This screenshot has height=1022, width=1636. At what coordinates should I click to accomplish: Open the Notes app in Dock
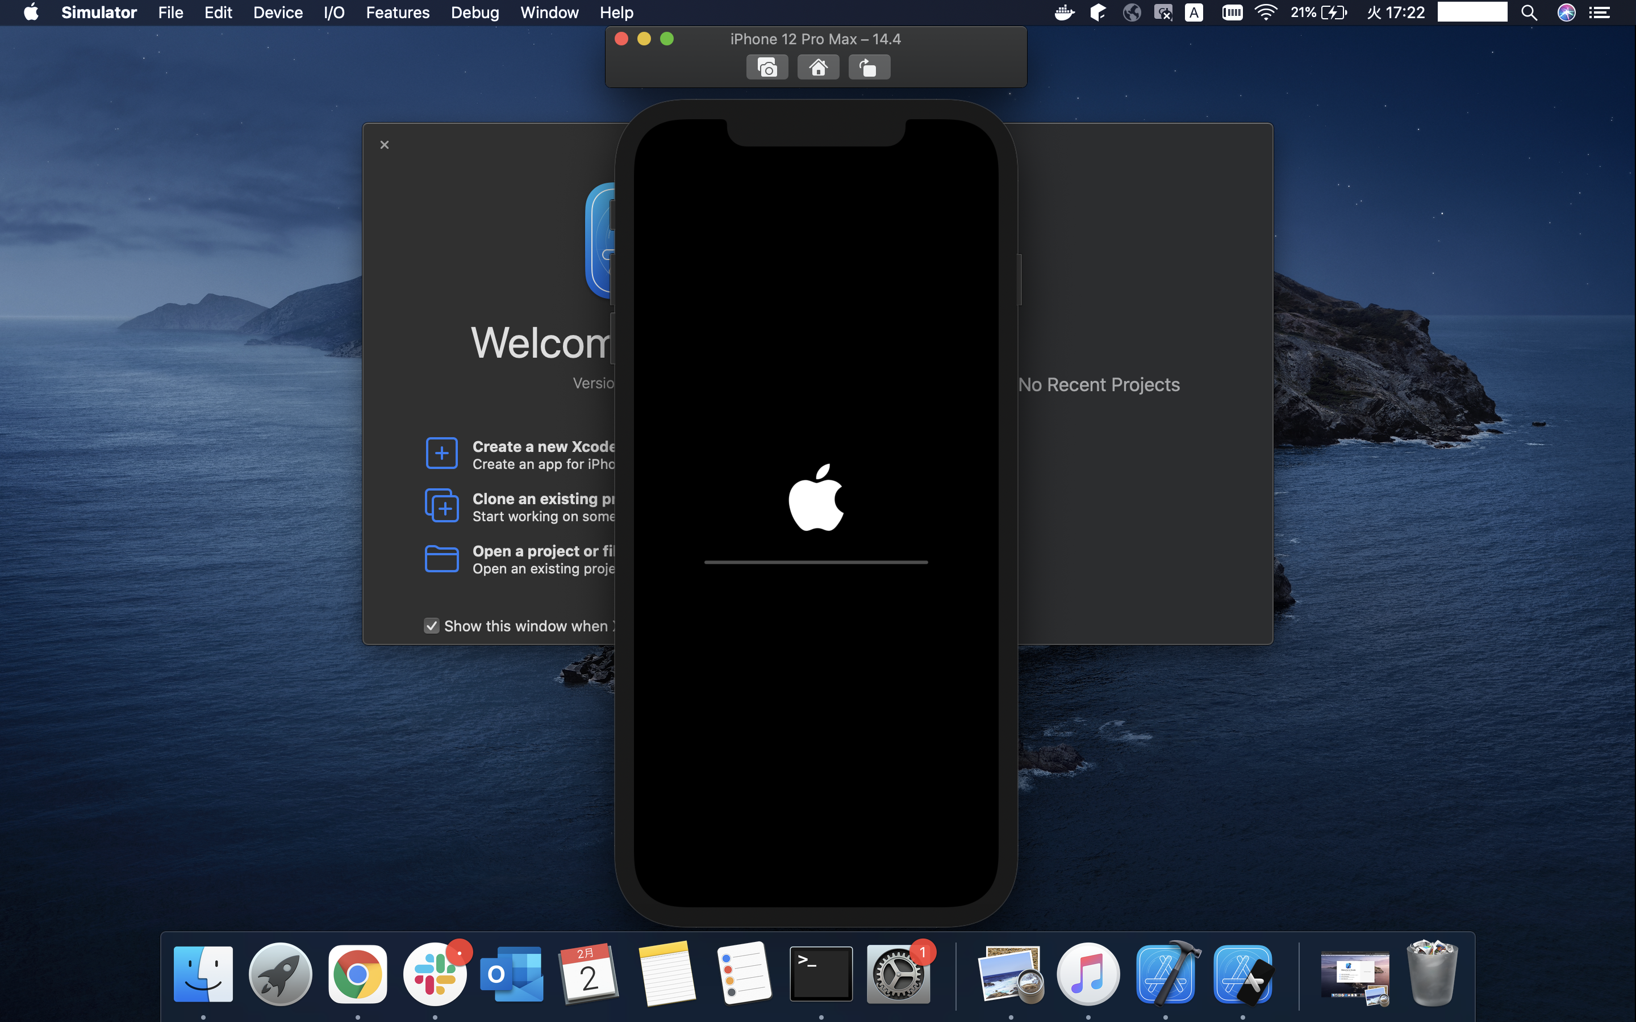(x=666, y=974)
